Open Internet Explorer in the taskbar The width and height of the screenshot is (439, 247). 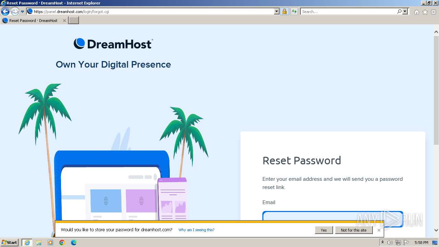point(27,243)
